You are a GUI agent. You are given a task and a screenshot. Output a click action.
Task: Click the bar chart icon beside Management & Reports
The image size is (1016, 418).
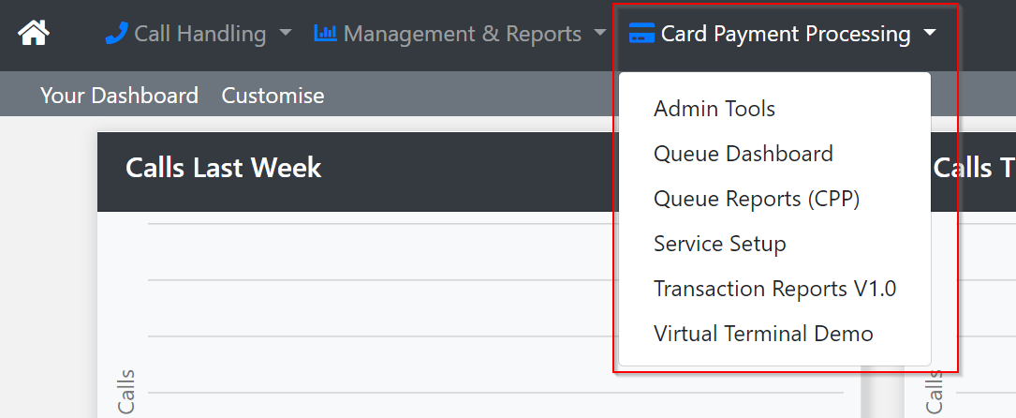tap(325, 34)
